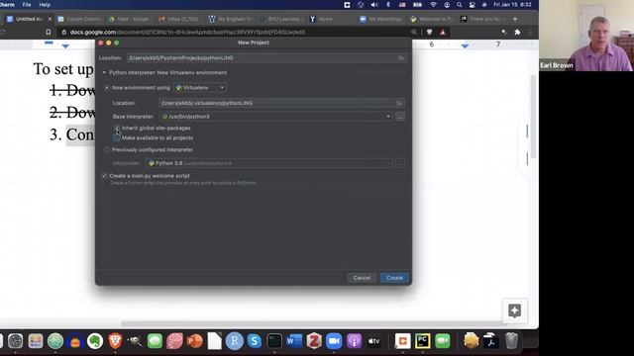Switch to the Inbox Gmail browser tab
Image resolution: width=634 pixels, height=356 pixels.
179,19
